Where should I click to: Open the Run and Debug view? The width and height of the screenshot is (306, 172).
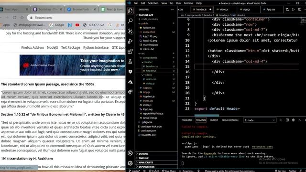[x=131, y=41]
